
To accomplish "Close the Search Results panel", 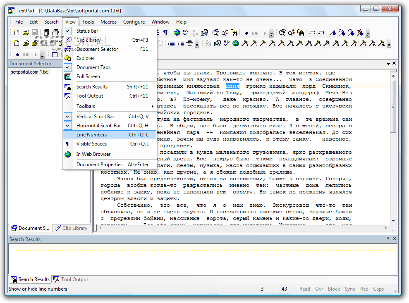I will 395,239.
